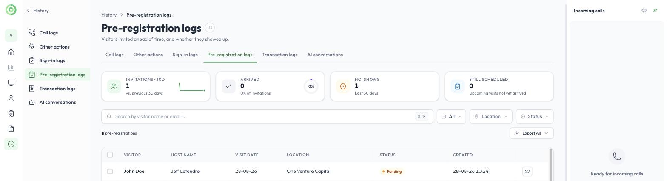Click the Sign-in logs clipboard icon
This screenshot has width=667, height=181.
[x=32, y=60]
